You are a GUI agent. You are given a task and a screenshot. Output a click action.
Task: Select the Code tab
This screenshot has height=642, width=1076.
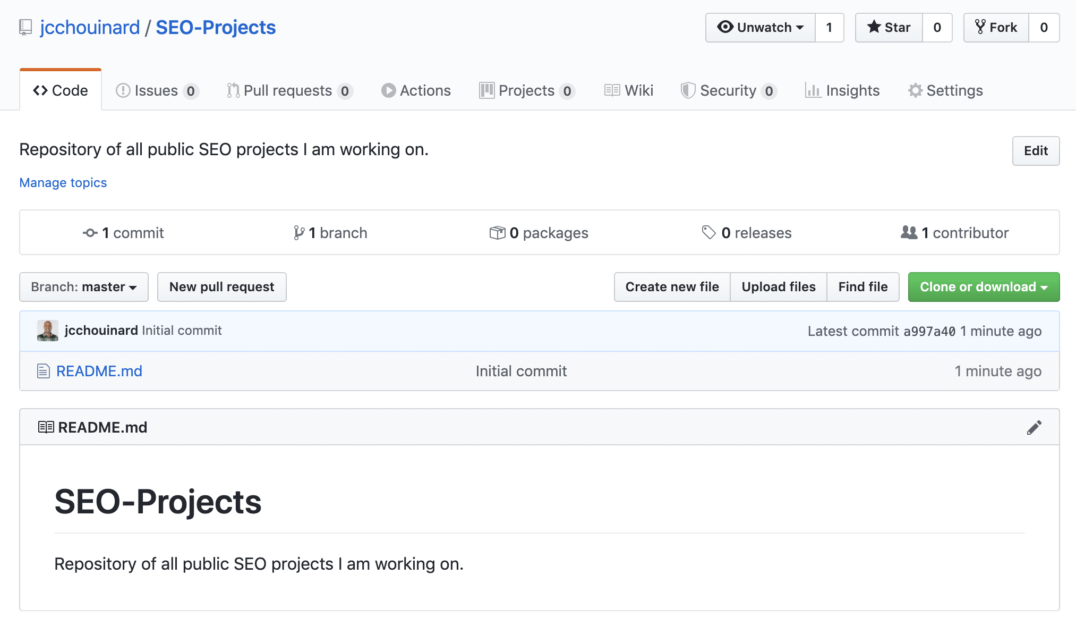click(x=60, y=90)
